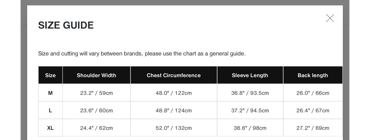Click the 36.8" / 93.5cm sleeve cell
The image size is (370, 140).
250,93
